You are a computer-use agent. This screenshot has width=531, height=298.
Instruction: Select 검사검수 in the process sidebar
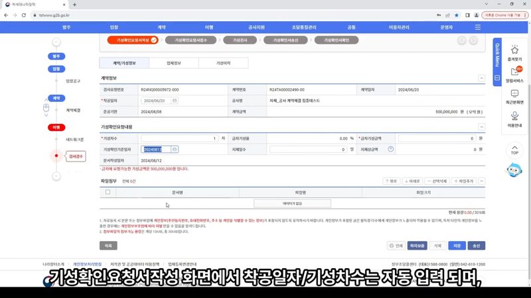tap(76, 156)
